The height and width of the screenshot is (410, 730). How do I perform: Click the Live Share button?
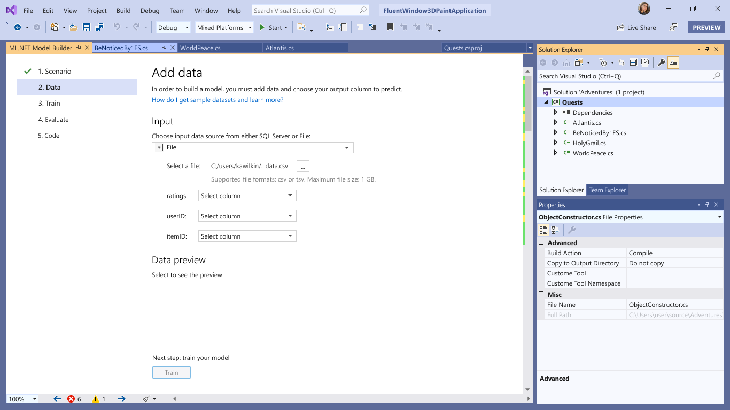[x=636, y=28]
